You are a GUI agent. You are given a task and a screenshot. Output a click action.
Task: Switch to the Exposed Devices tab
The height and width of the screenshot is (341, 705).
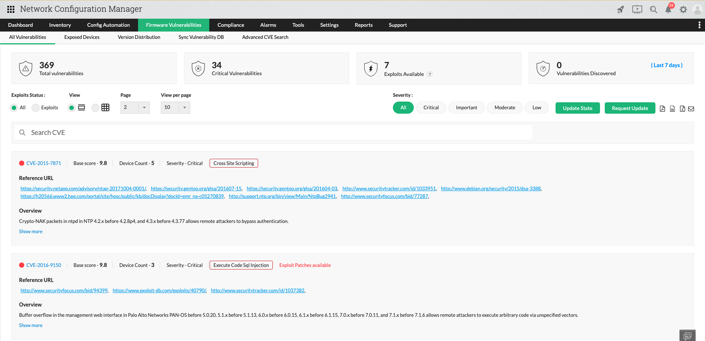click(x=82, y=37)
